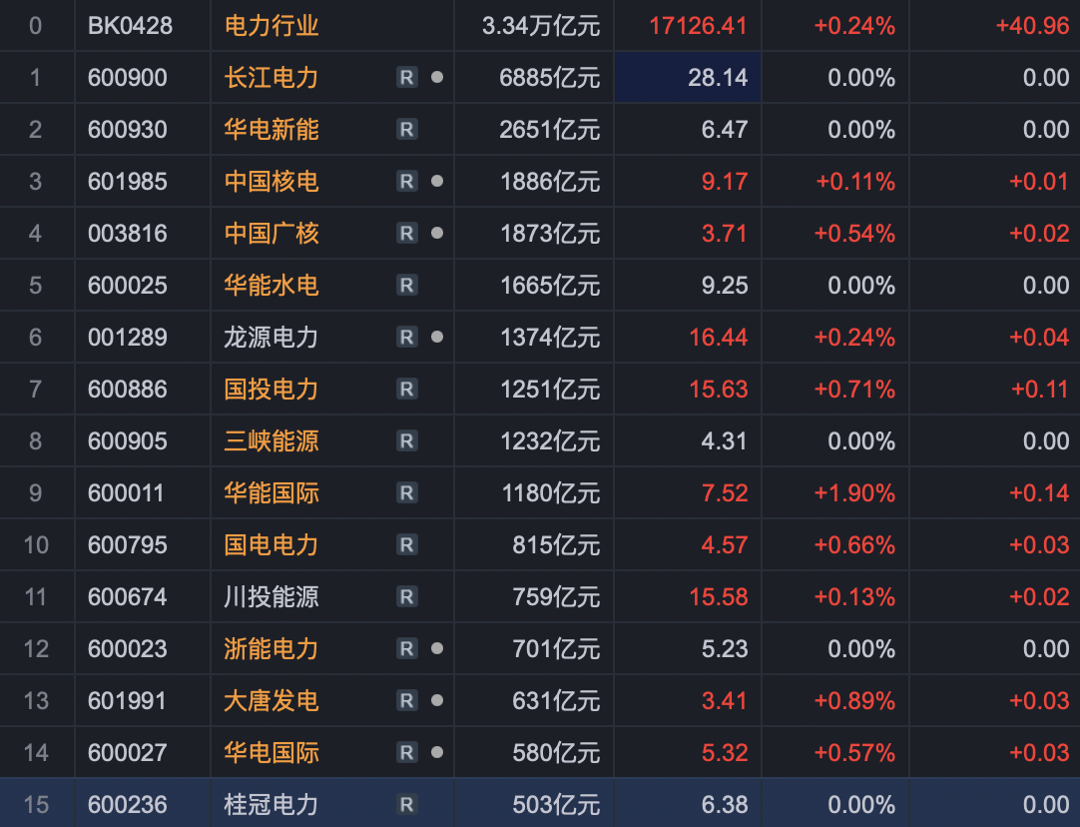1080x827 pixels.
Task: Click the gray dot marker for 长江电力
Action: click(436, 77)
